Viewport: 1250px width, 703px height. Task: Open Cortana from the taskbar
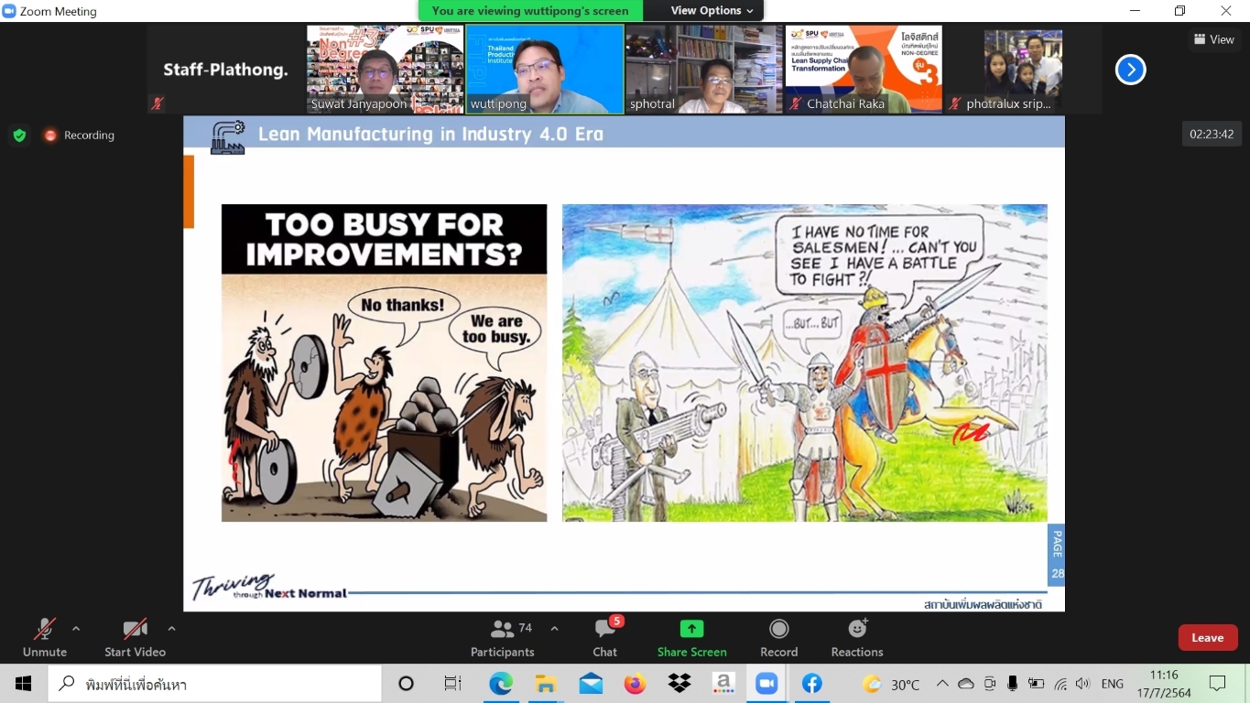[x=406, y=684]
